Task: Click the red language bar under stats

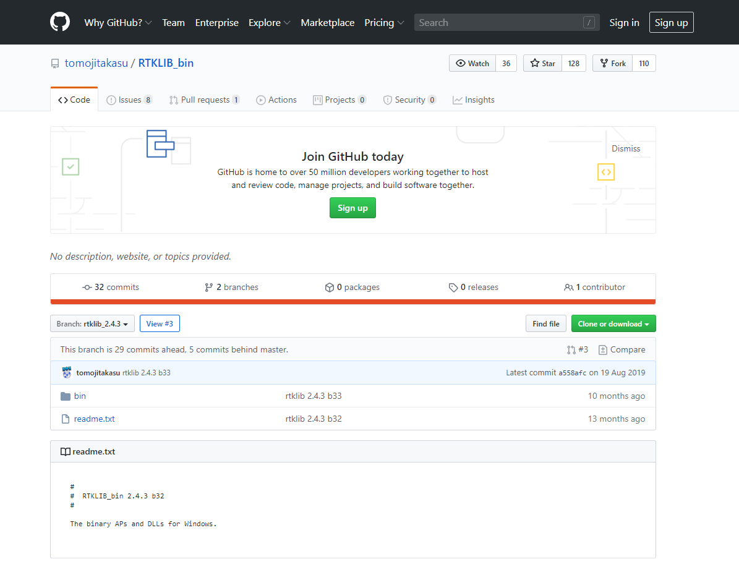Action: 353,302
